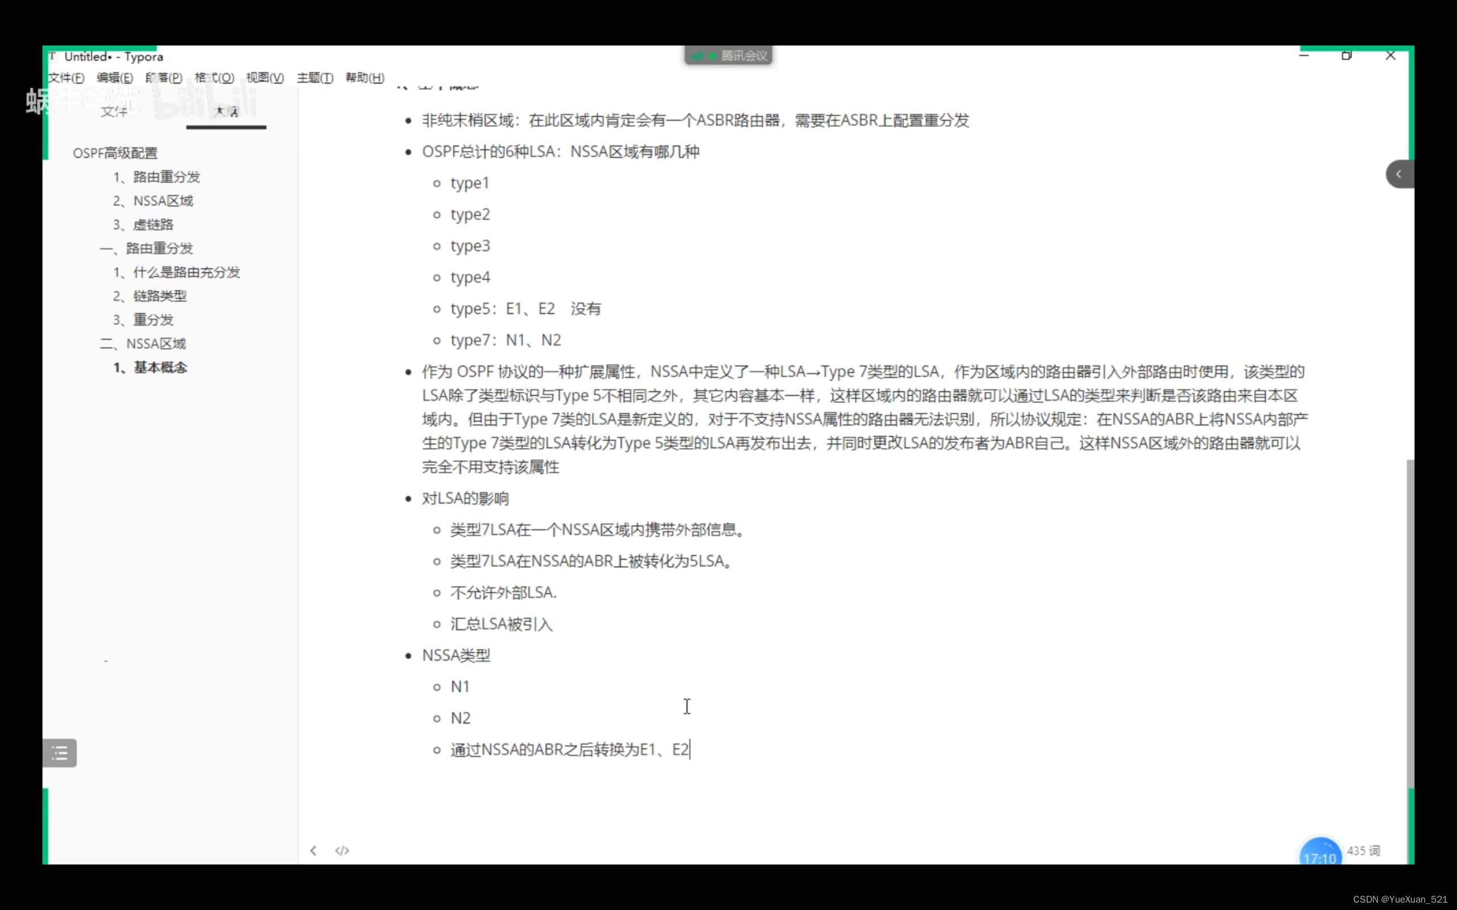Image resolution: width=1457 pixels, height=910 pixels.
Task: Open the 主题(T) menu
Action: point(315,78)
